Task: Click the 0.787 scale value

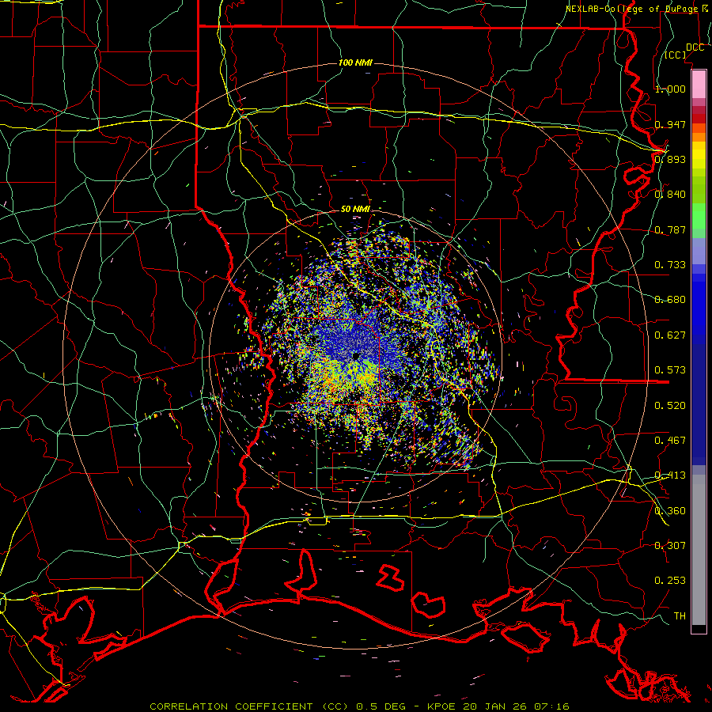Action: pos(670,229)
